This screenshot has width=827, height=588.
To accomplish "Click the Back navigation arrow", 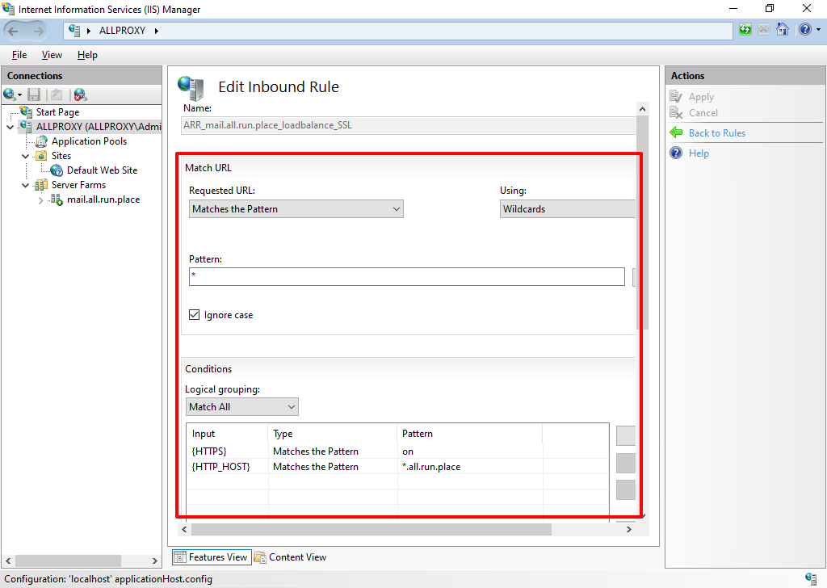I will point(13,31).
